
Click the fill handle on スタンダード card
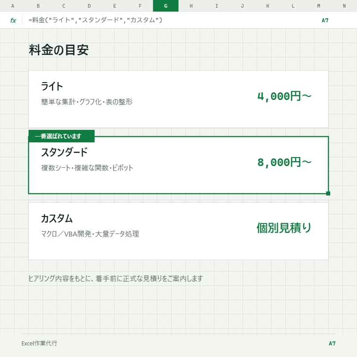[x=328, y=193]
